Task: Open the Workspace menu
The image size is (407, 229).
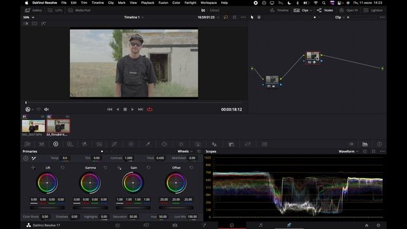Action: click(x=209, y=3)
